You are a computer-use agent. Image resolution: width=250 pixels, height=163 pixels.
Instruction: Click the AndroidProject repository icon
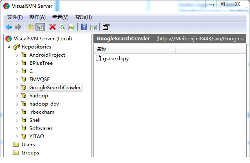[24, 55]
